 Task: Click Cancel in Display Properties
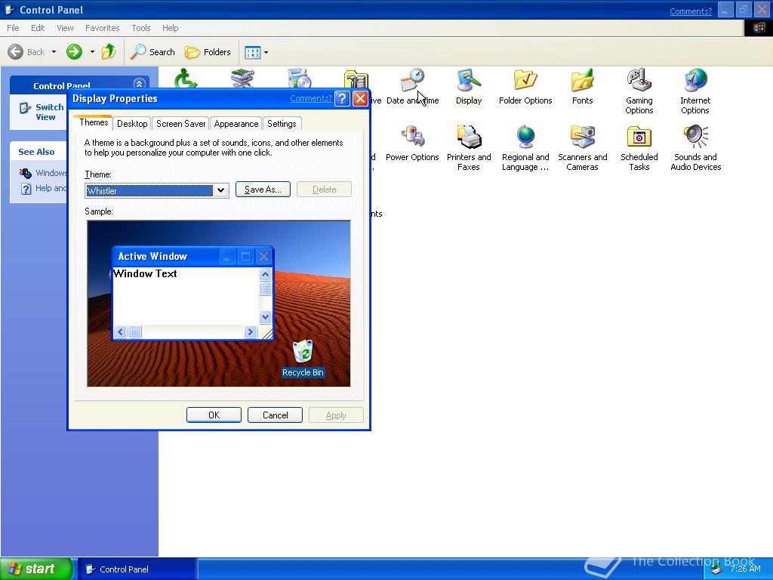click(x=275, y=415)
